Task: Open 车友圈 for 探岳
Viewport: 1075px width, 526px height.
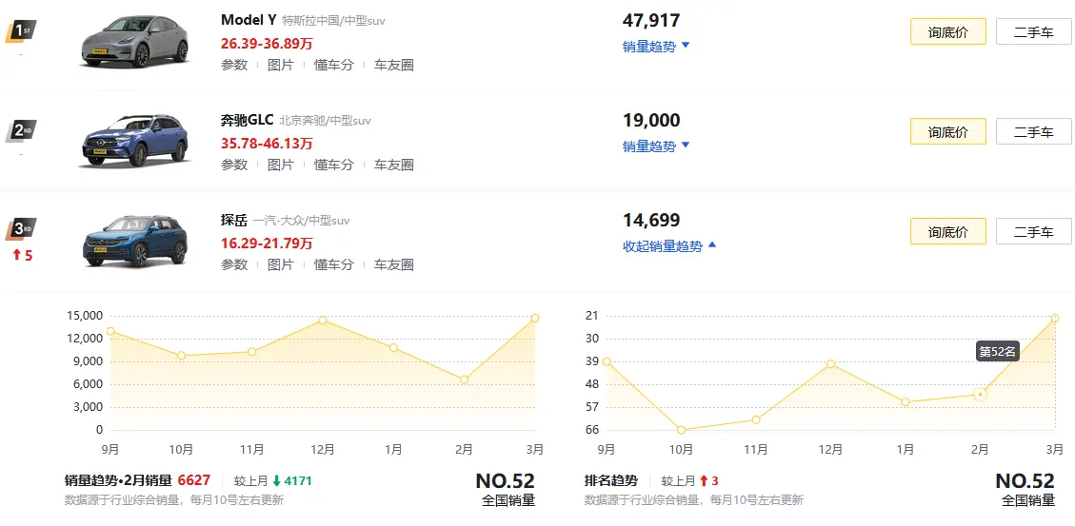Action: click(393, 264)
